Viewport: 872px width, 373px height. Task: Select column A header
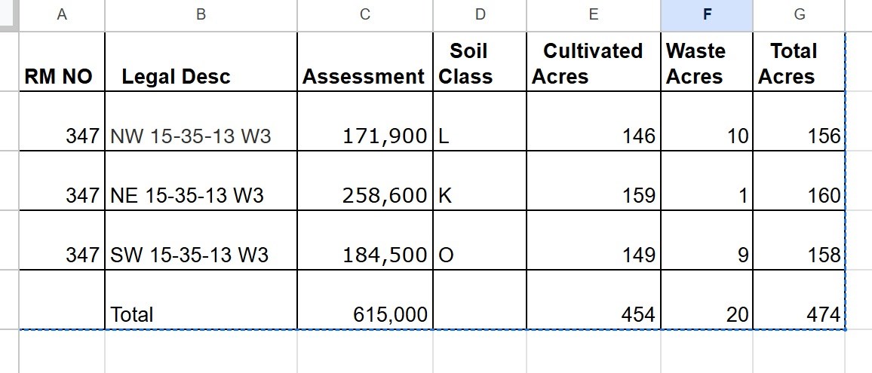pos(62,15)
